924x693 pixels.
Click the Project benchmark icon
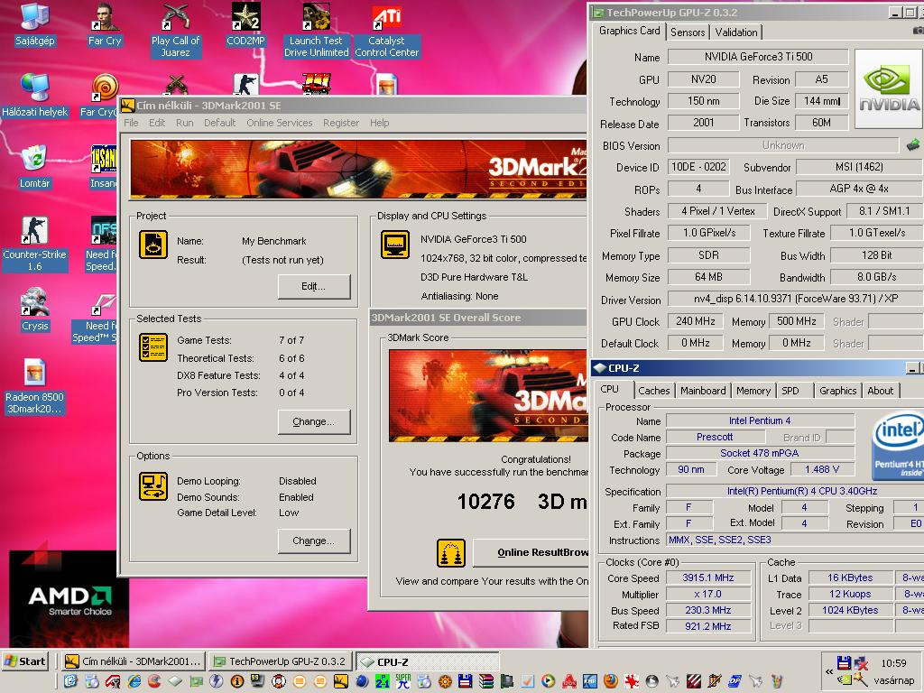point(153,244)
